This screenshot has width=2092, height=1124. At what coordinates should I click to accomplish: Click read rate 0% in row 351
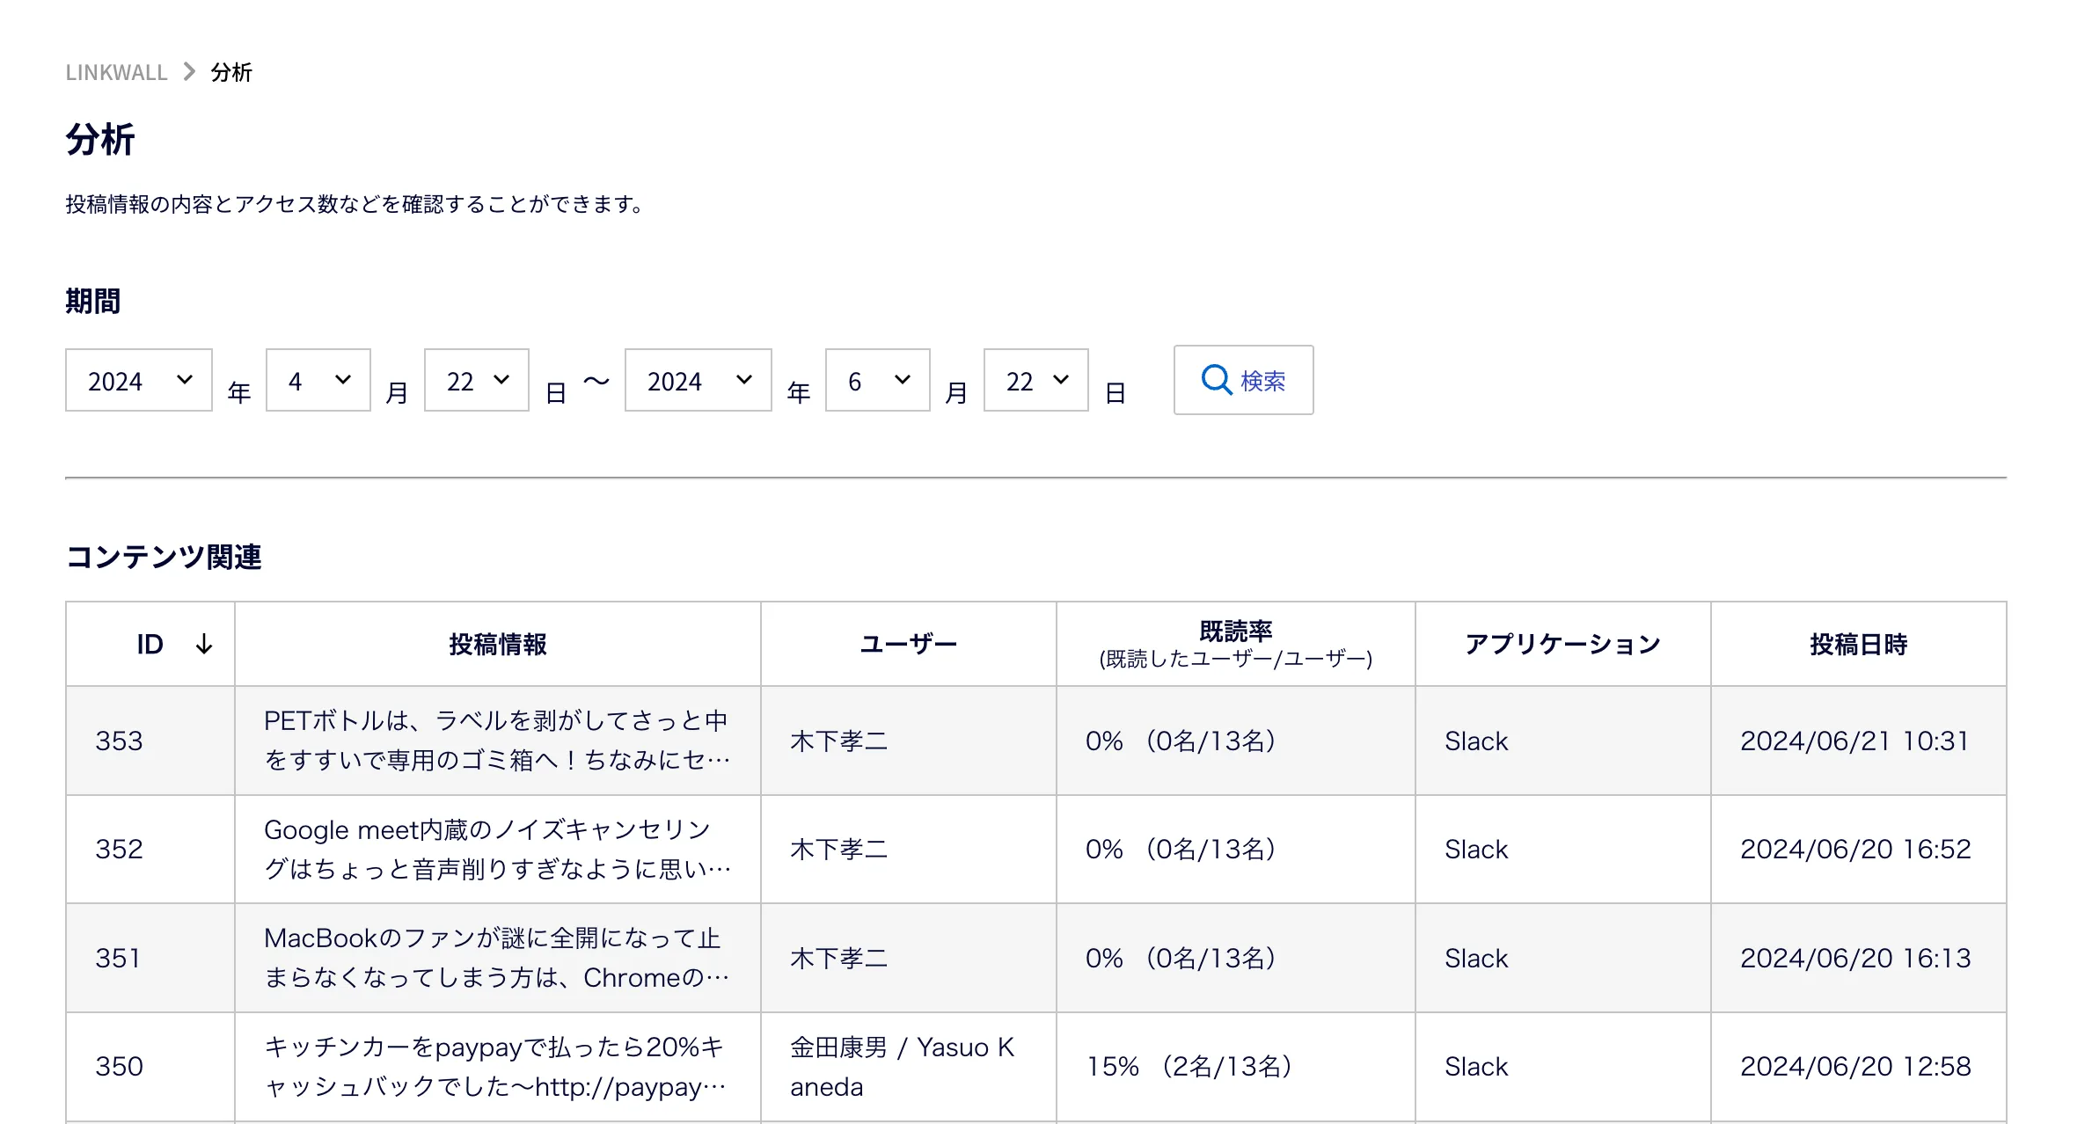pos(1181,959)
